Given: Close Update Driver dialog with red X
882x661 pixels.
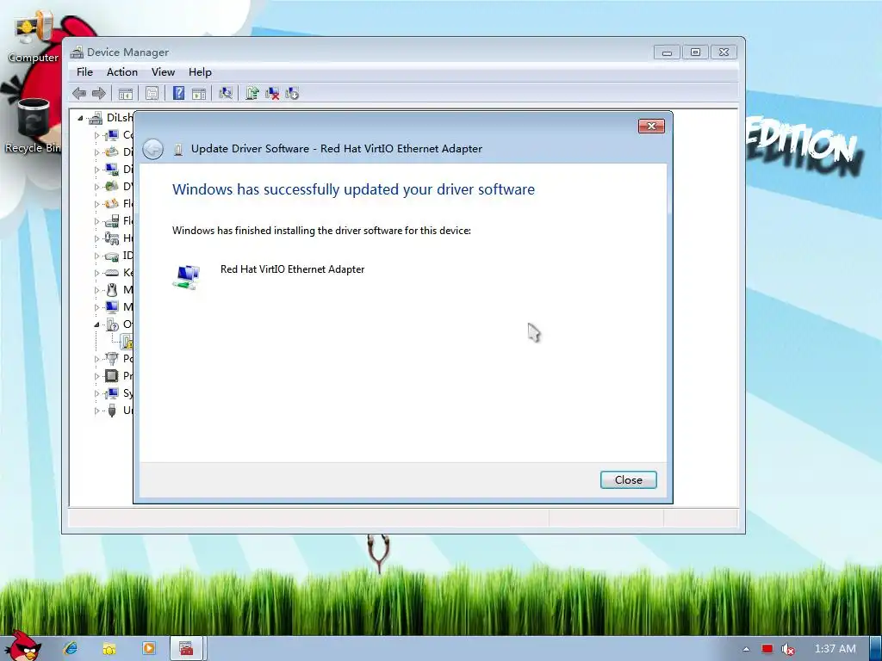Looking at the screenshot, I should point(651,126).
